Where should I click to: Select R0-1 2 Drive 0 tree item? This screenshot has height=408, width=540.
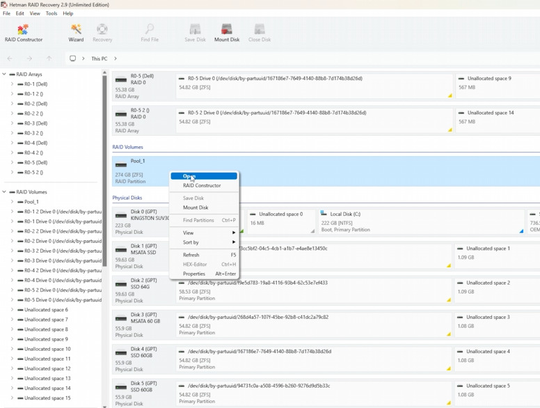(63, 212)
